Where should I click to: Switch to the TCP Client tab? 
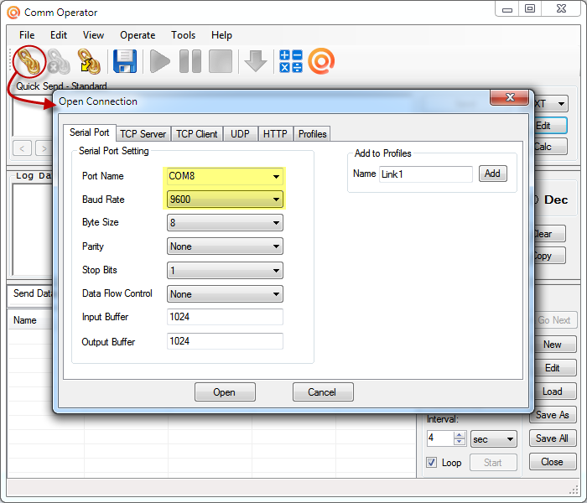click(x=197, y=134)
